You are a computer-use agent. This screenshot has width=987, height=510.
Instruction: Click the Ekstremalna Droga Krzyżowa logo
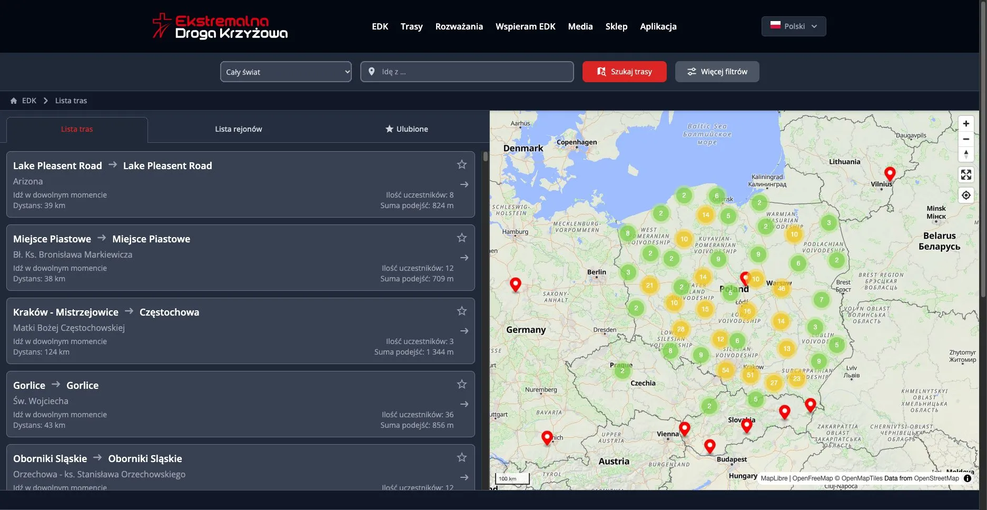(220, 26)
